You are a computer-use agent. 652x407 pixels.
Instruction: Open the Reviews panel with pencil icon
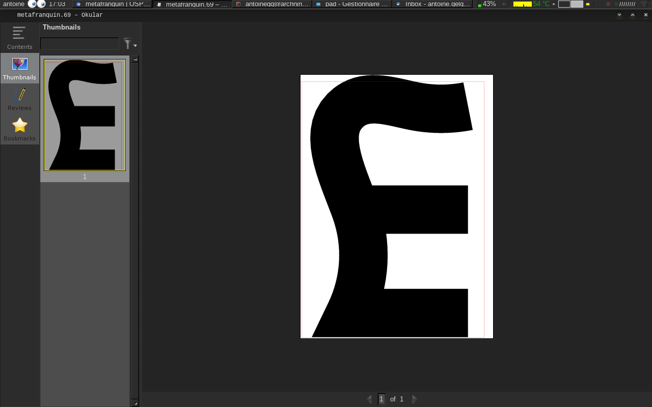[x=19, y=99]
